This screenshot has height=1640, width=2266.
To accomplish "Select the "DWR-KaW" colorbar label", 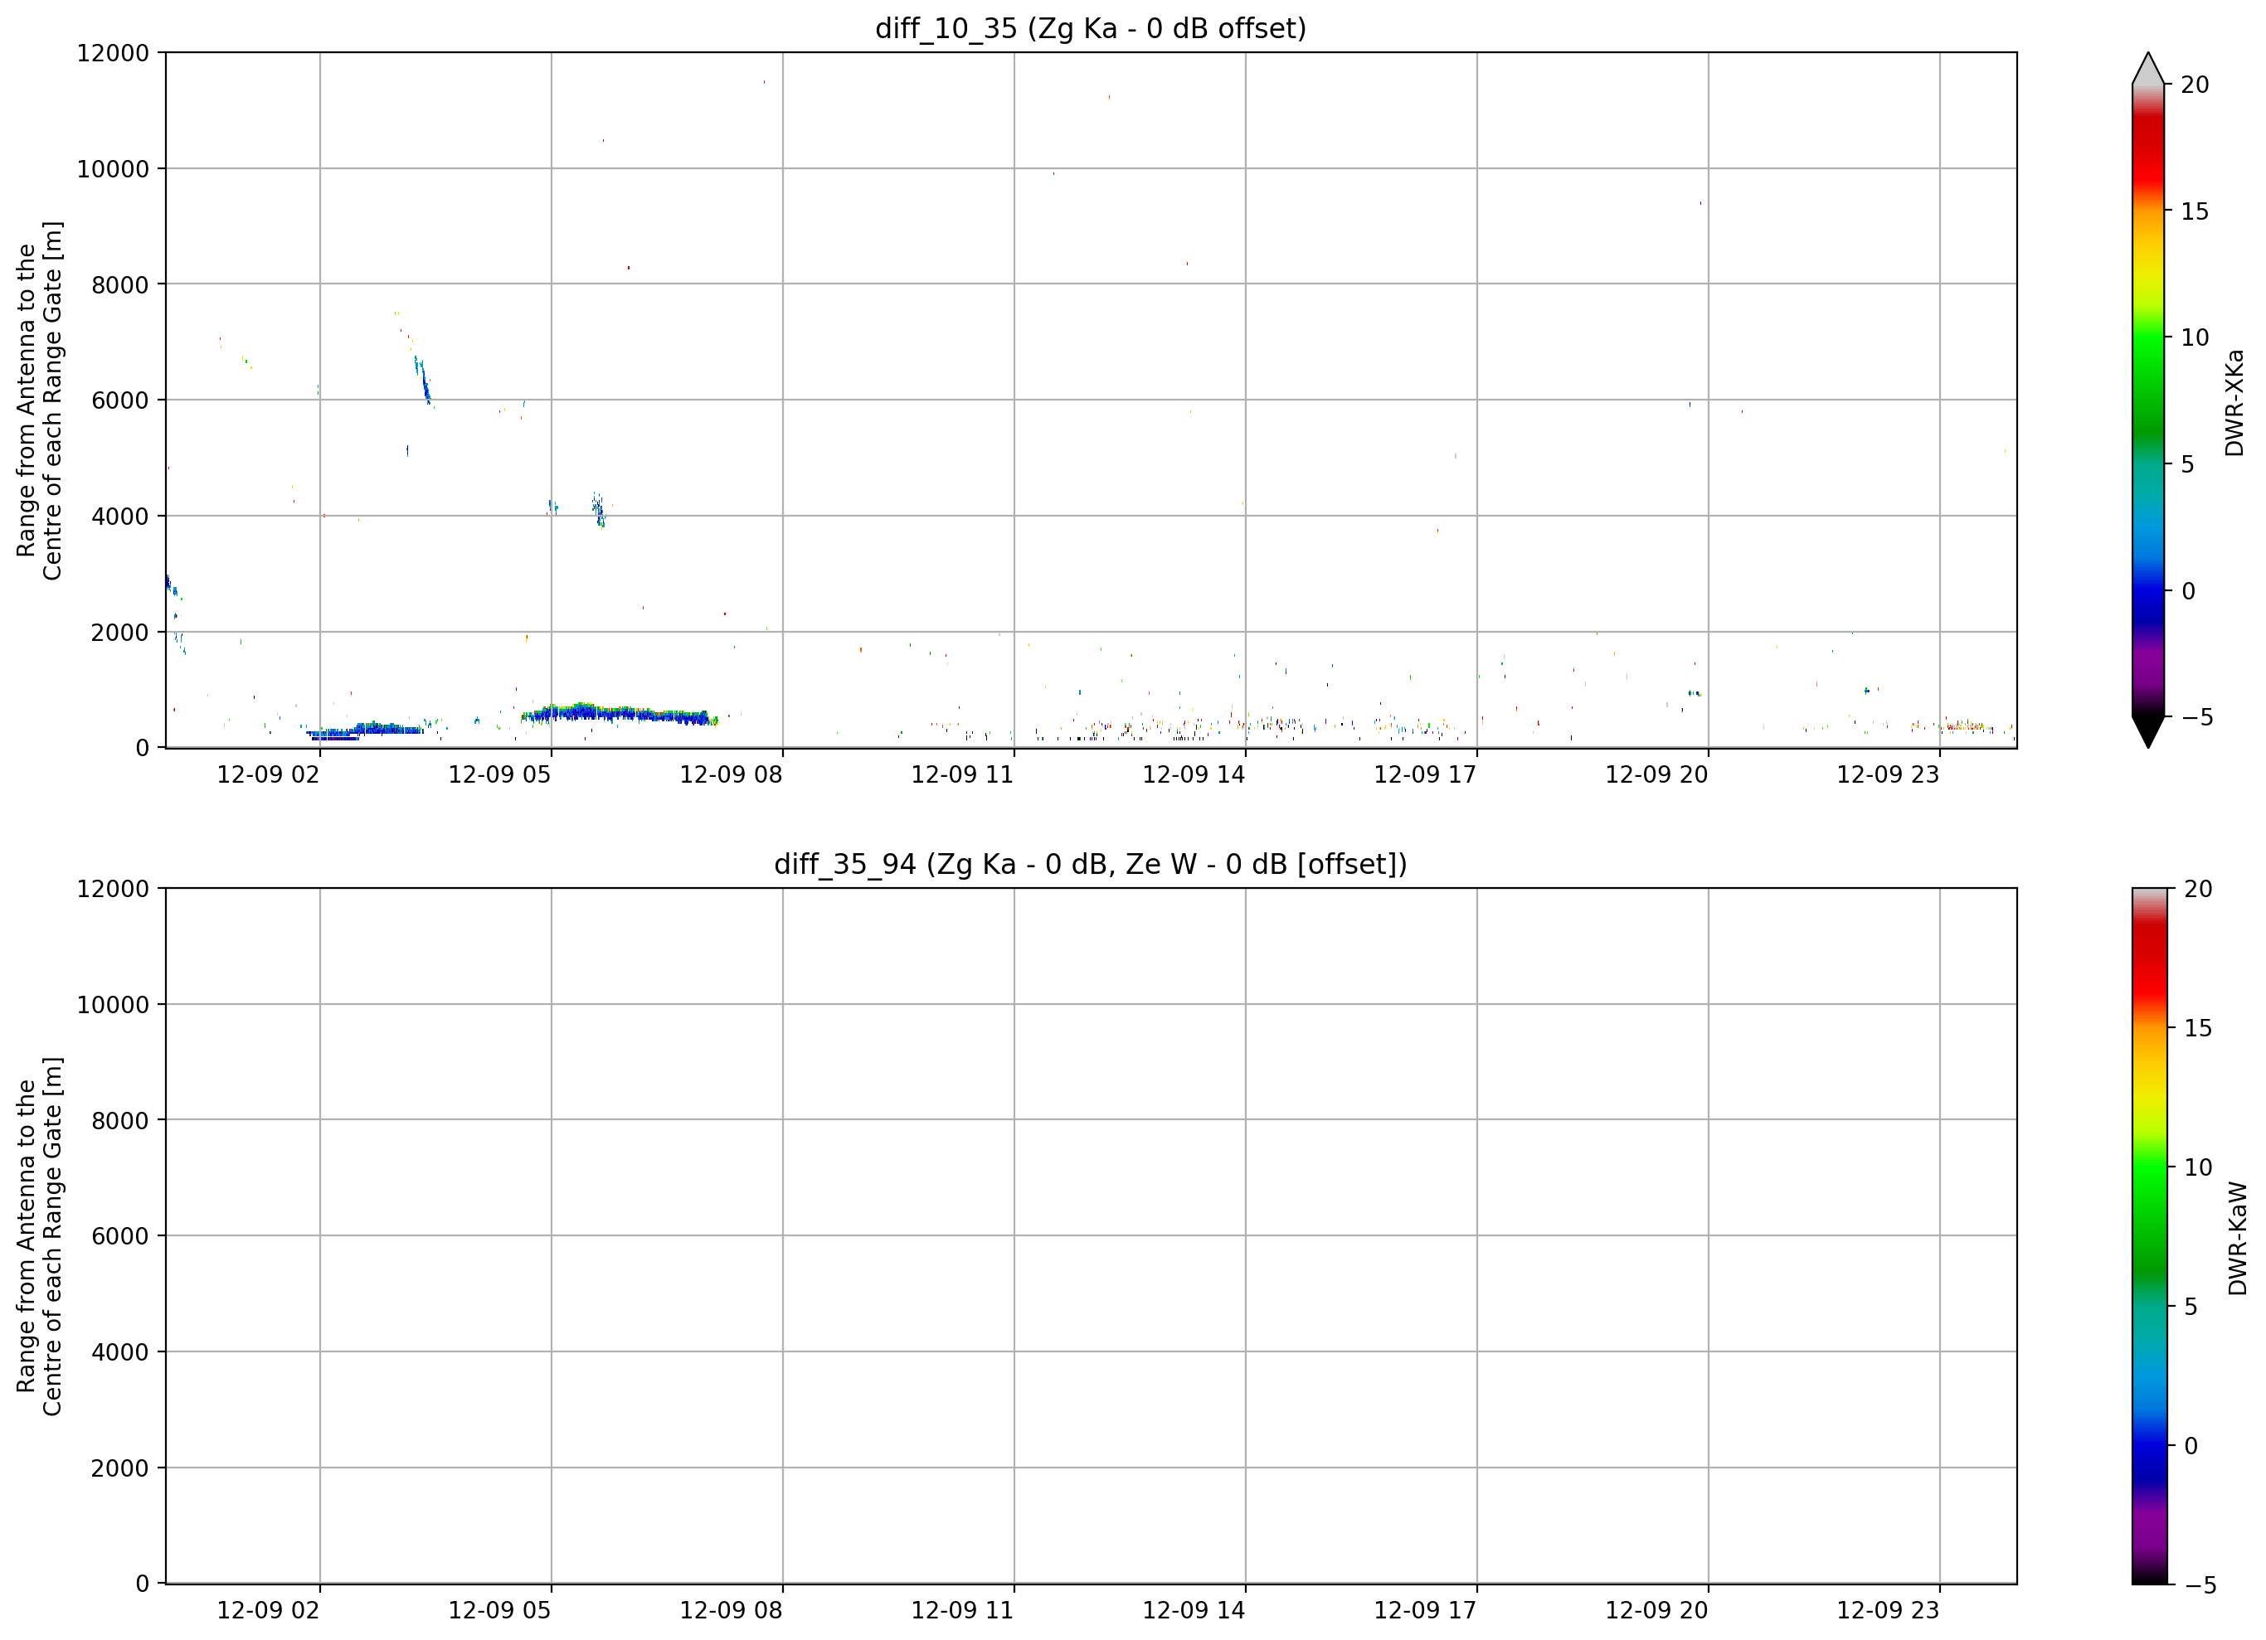I will pos(2237,1239).
